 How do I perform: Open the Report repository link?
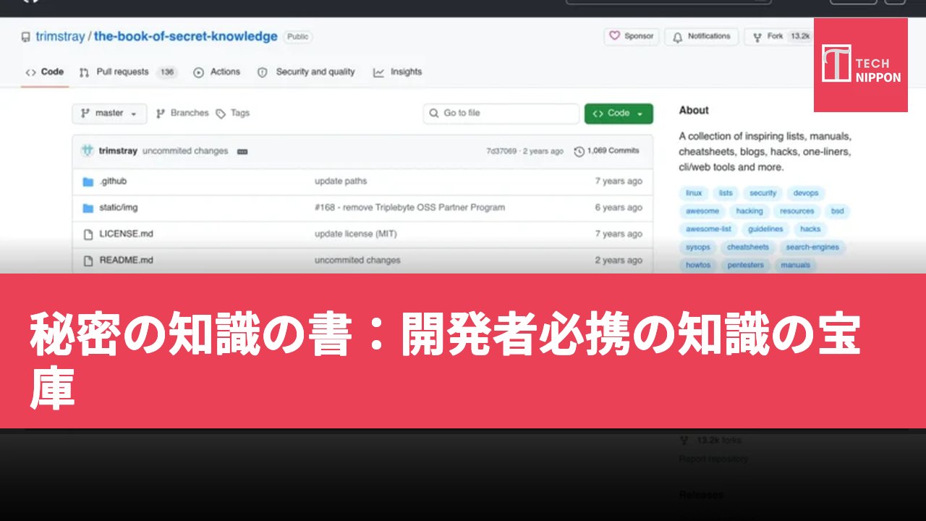pos(713,459)
